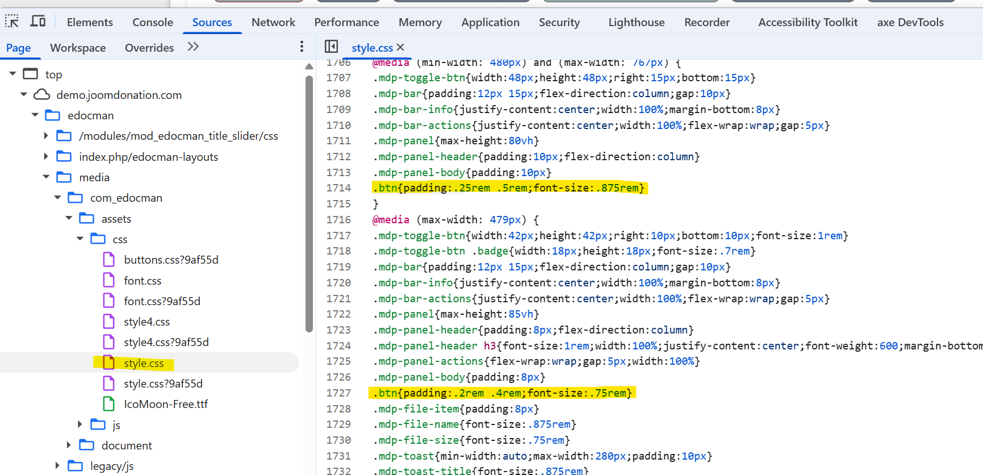Close the style.css editor tab

(400, 47)
